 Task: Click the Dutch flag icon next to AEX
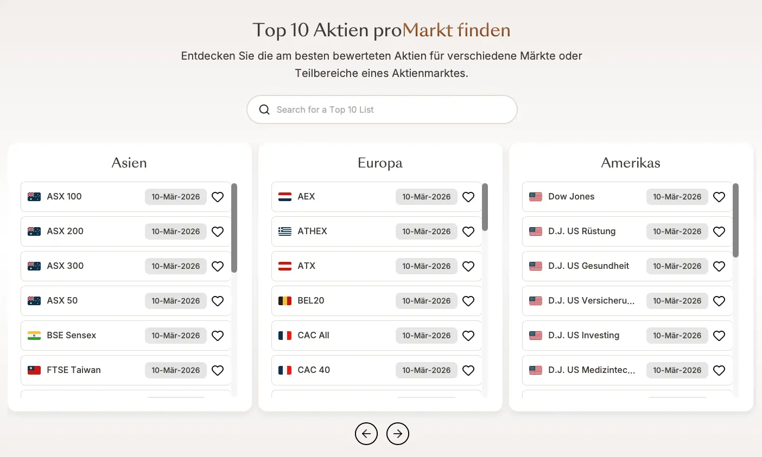[x=285, y=197]
